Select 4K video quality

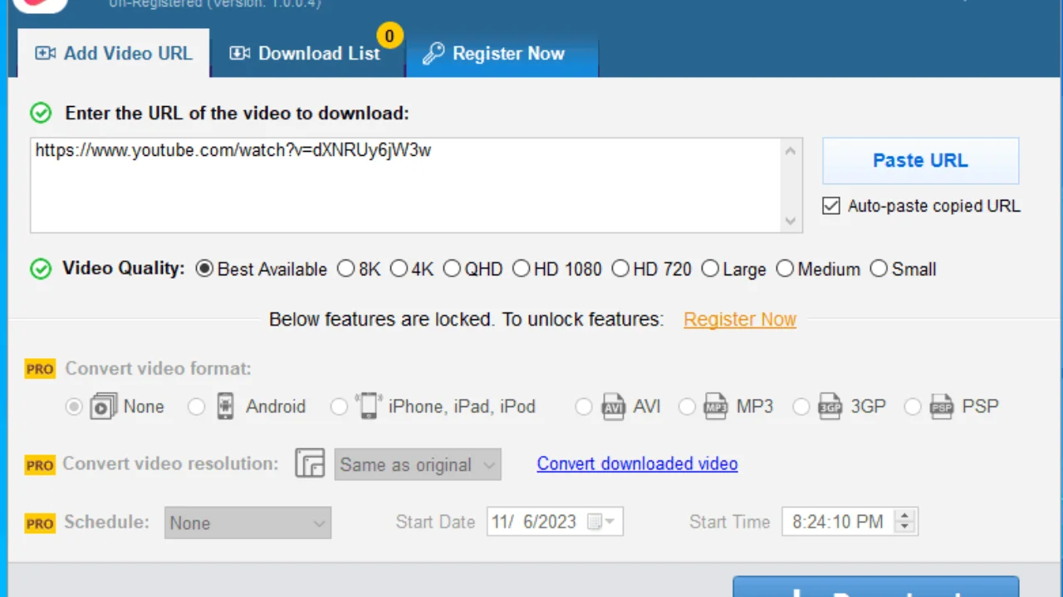(x=399, y=269)
